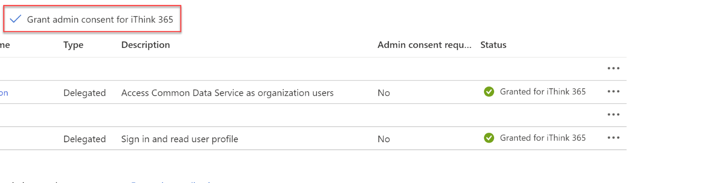Viewport: 711px width, 183px height.
Task: Click the Description column header
Action: click(145, 45)
